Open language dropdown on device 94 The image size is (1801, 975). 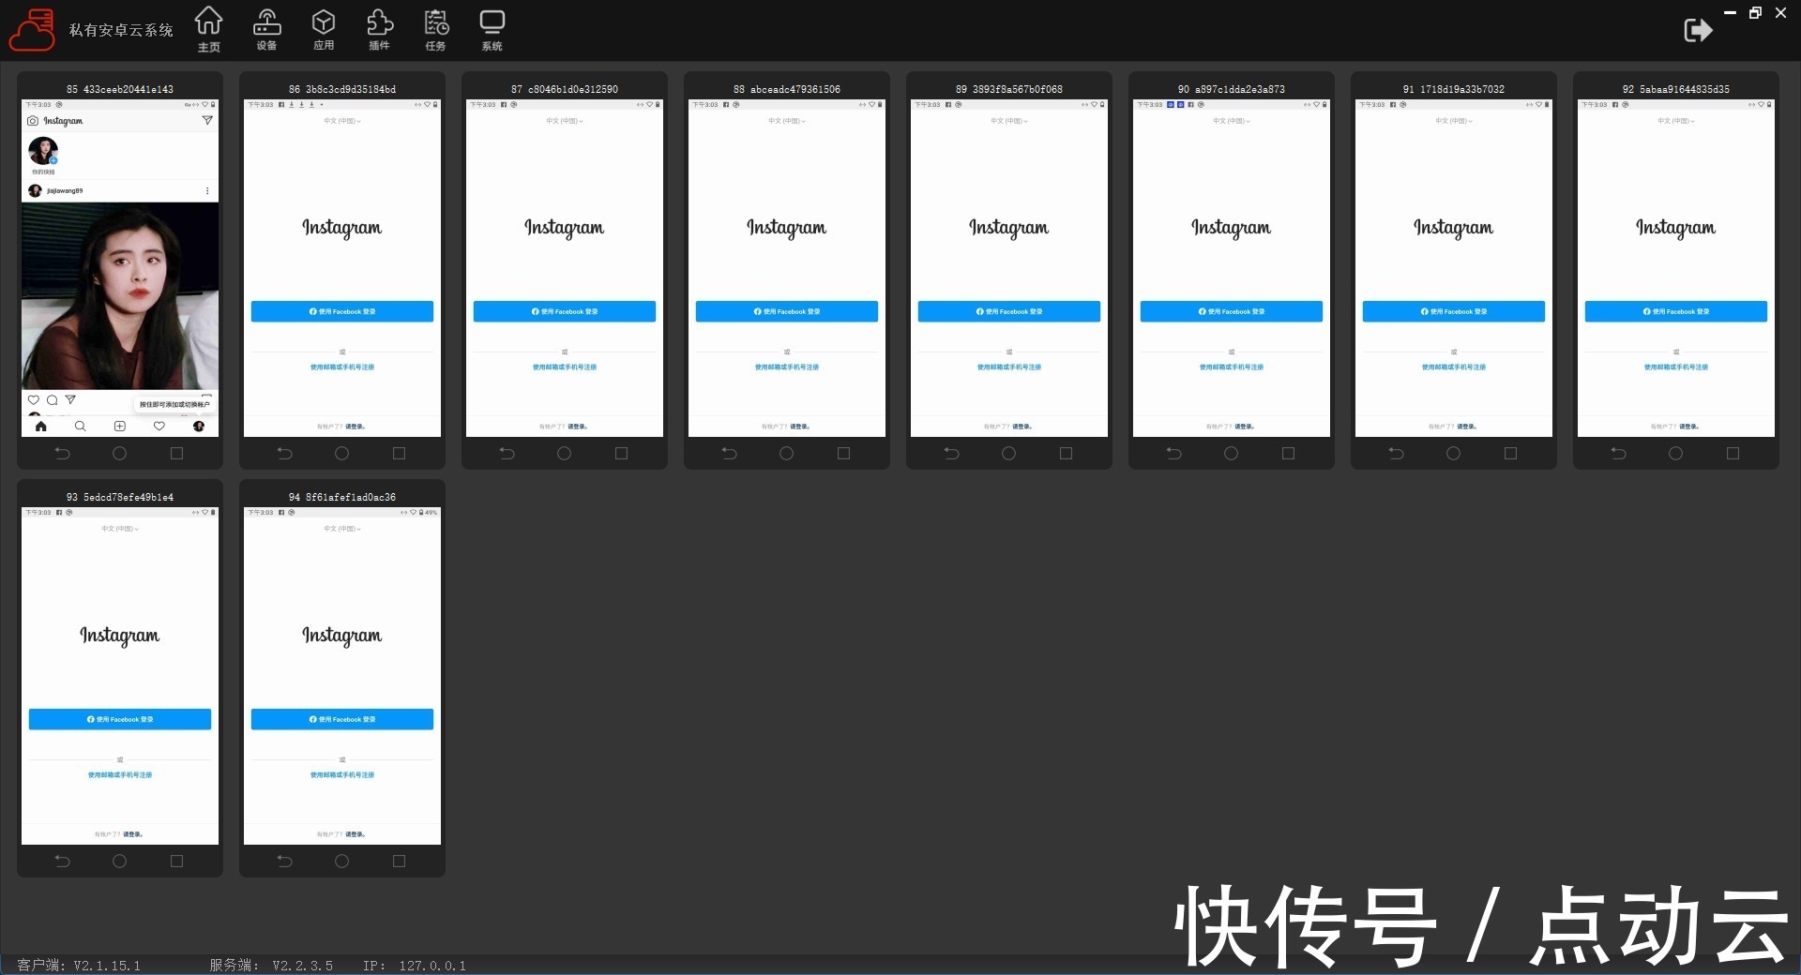342,529
